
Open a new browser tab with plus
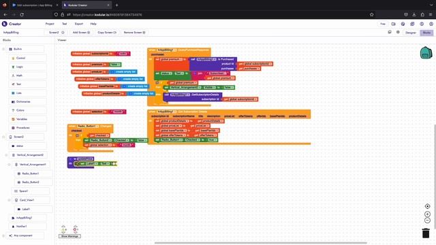click(116, 5)
